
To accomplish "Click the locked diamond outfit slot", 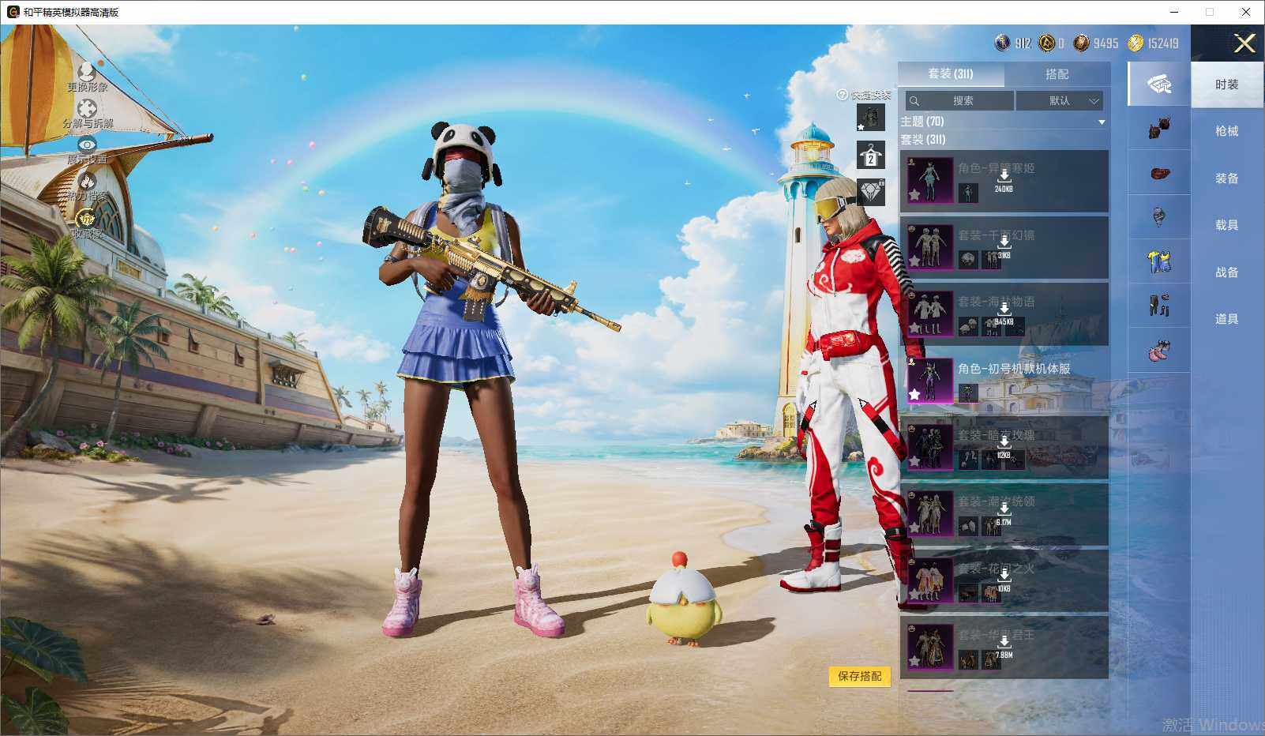I will (871, 192).
